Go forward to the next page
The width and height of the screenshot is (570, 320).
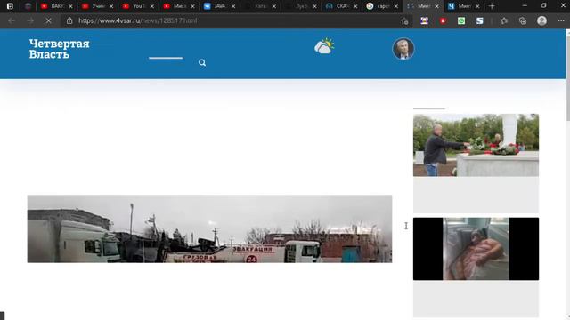[x=30, y=21]
